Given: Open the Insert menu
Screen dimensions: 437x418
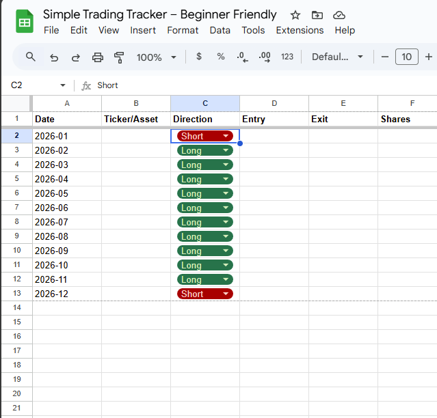Looking at the screenshot, I should [x=143, y=30].
